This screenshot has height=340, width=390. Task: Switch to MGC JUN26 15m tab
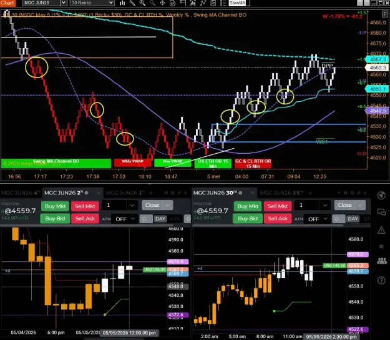pos(282,193)
